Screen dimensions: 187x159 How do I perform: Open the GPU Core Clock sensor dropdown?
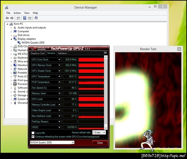coord(60,60)
